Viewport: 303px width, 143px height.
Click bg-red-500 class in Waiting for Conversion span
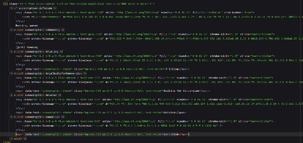tap(93, 91)
